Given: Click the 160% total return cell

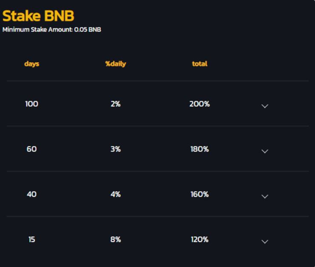Looking at the screenshot, I should pos(200,194).
